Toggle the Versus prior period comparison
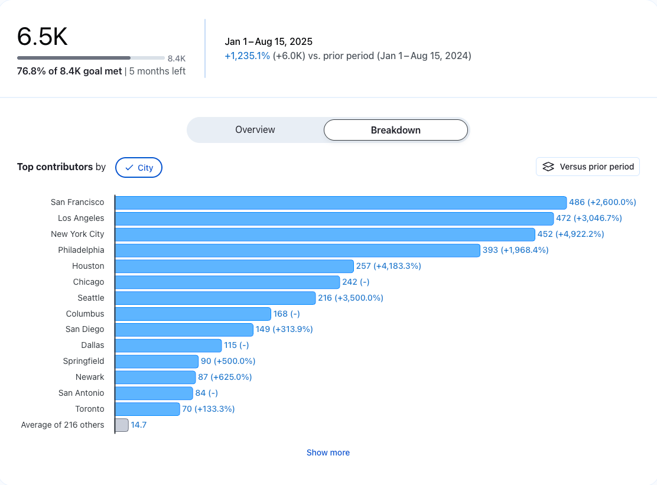Image resolution: width=657 pixels, height=485 pixels. [x=587, y=167]
